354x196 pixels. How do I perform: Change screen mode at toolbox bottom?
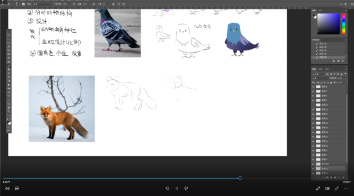pyautogui.click(x=9, y=131)
